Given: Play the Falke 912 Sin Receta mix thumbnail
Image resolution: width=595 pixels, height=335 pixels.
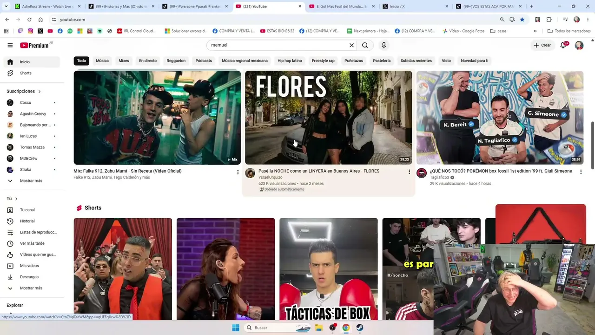Looking at the screenshot, I should [157, 117].
